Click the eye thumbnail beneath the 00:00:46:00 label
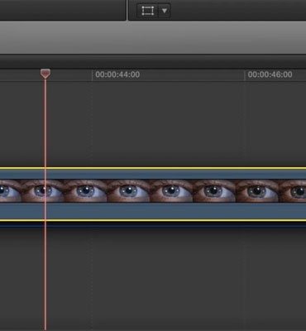Viewport: 306px width, 331px height. (x=257, y=191)
